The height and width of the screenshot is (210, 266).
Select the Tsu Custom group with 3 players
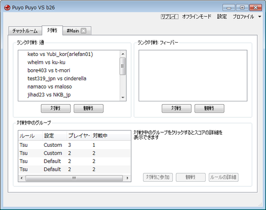pyautogui.click(x=74, y=145)
